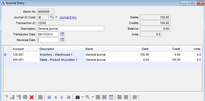Click the 0.00 debit cell for 400-001
Viewport: 205px width, 101px height.
[x=134, y=60]
